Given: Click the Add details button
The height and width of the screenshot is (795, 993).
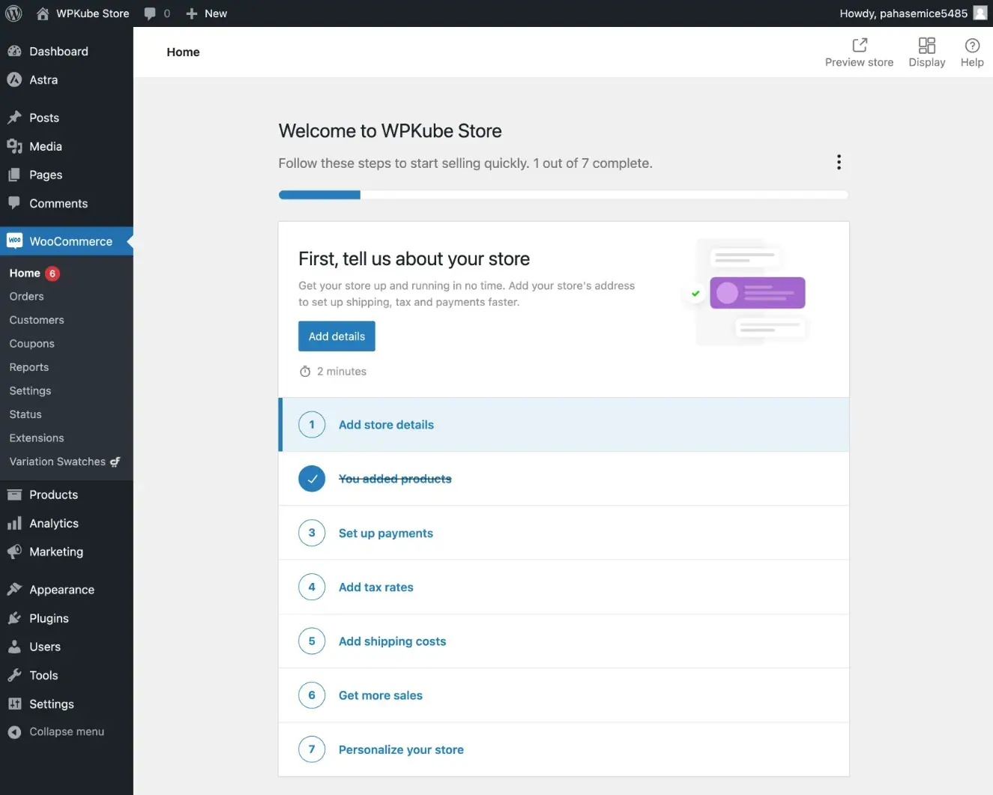Looking at the screenshot, I should point(336,336).
